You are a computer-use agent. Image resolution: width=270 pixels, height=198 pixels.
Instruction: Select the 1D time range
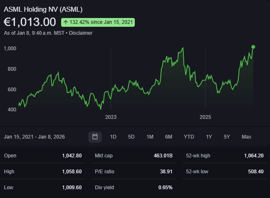[x=113, y=137]
